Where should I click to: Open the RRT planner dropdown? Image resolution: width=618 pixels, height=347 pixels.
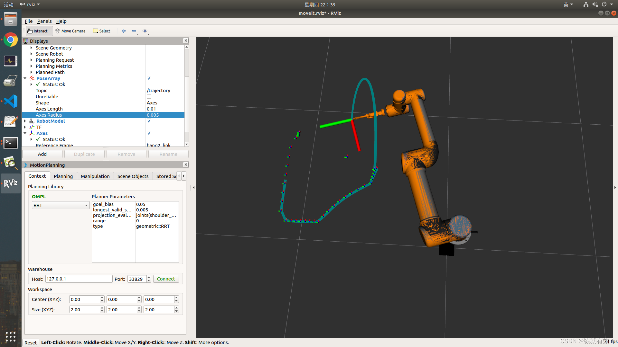click(x=61, y=205)
